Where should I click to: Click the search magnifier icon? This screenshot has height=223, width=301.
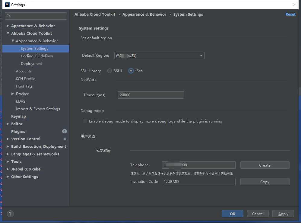coord(9,16)
